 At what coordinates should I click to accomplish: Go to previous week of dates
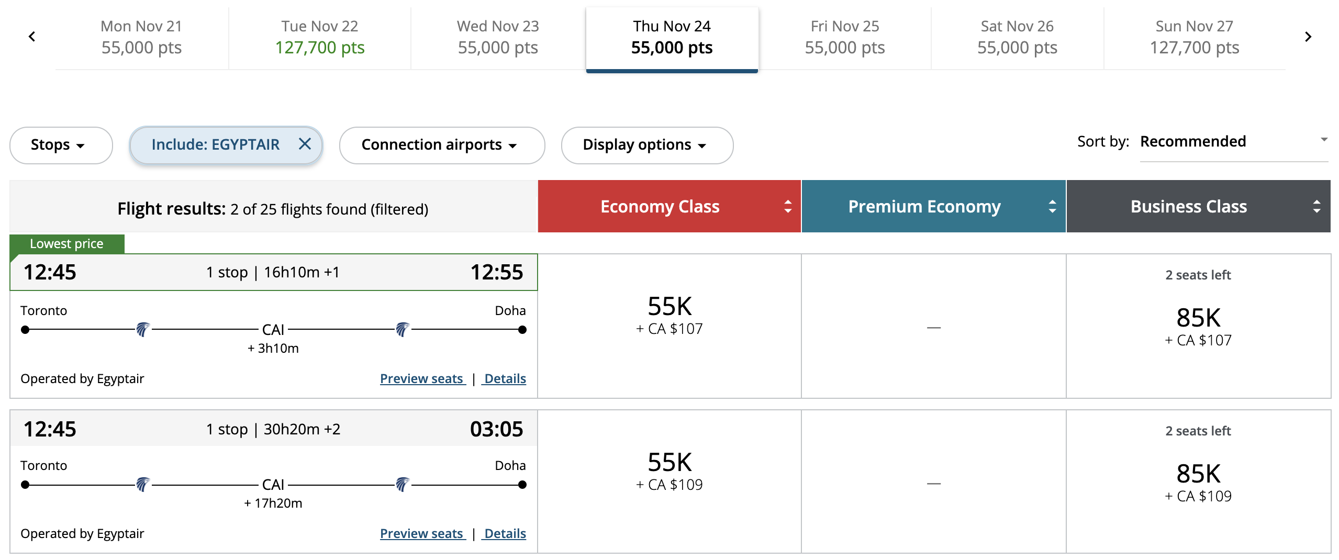pyautogui.click(x=32, y=37)
